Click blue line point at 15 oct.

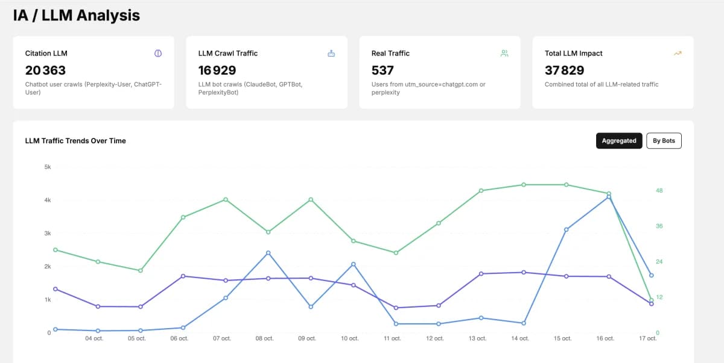566,229
